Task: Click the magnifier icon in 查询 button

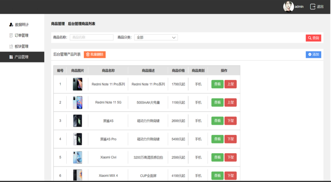Action: click(x=310, y=38)
